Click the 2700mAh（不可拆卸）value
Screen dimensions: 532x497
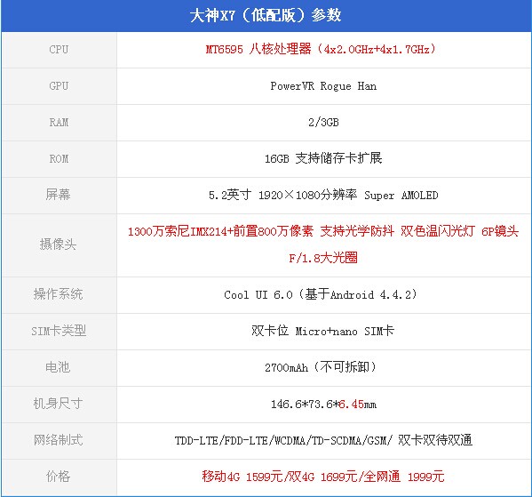(322, 367)
